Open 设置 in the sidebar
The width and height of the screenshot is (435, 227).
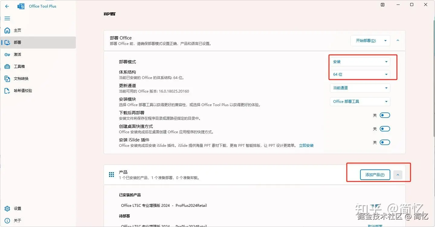tap(38, 209)
